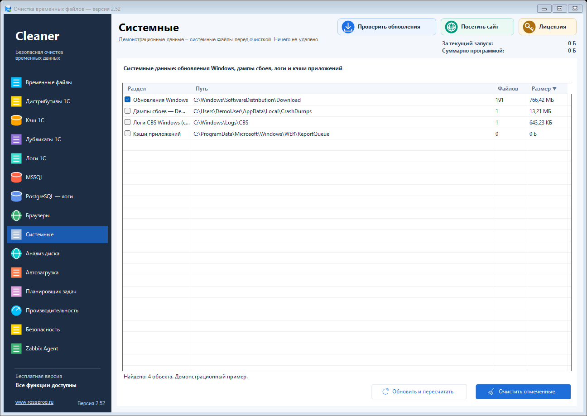
Task: Tick the Дампы сбоев checkbox
Action: click(x=128, y=111)
